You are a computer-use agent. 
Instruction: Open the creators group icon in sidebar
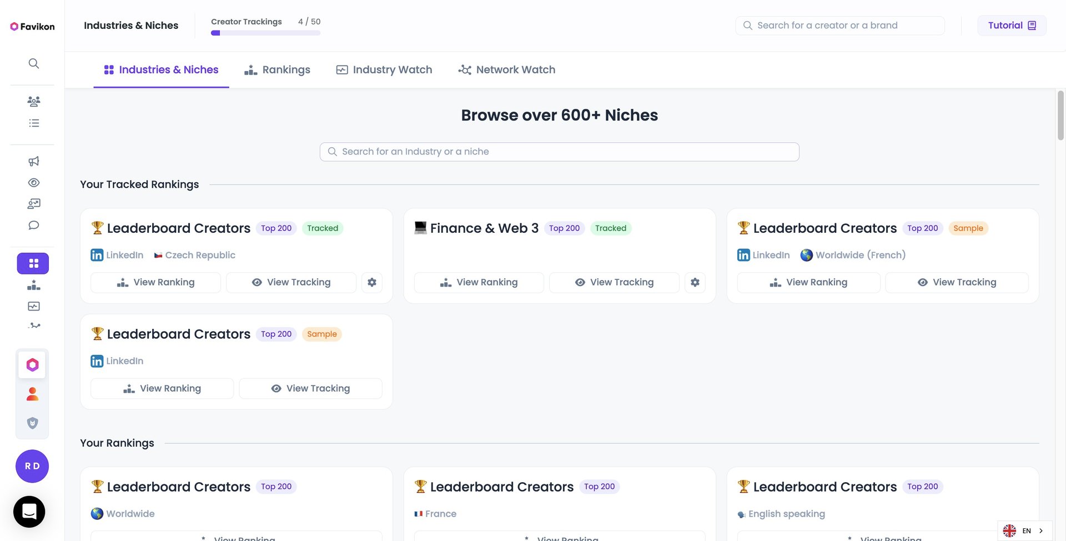click(x=33, y=101)
